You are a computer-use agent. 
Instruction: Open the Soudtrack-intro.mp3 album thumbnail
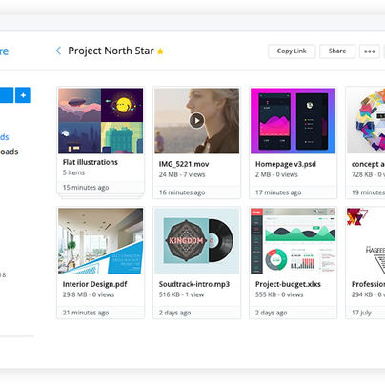point(197,241)
